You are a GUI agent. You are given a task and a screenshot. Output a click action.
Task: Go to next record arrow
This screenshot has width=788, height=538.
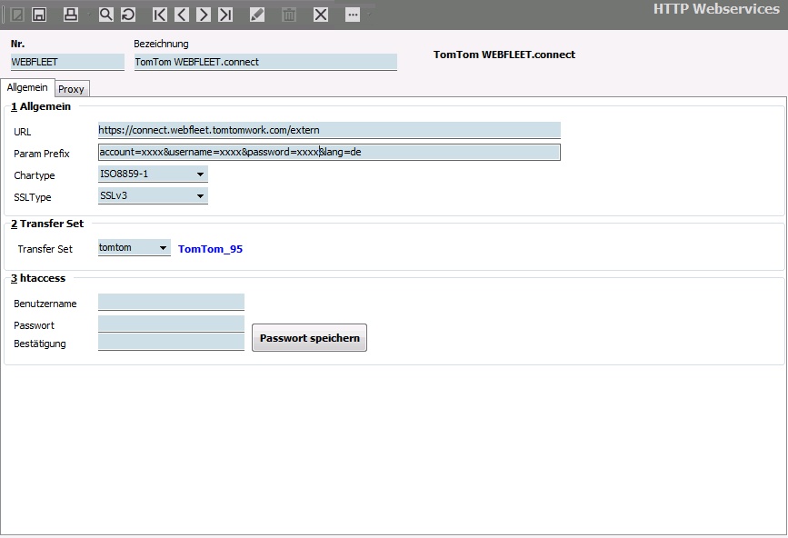pyautogui.click(x=203, y=15)
